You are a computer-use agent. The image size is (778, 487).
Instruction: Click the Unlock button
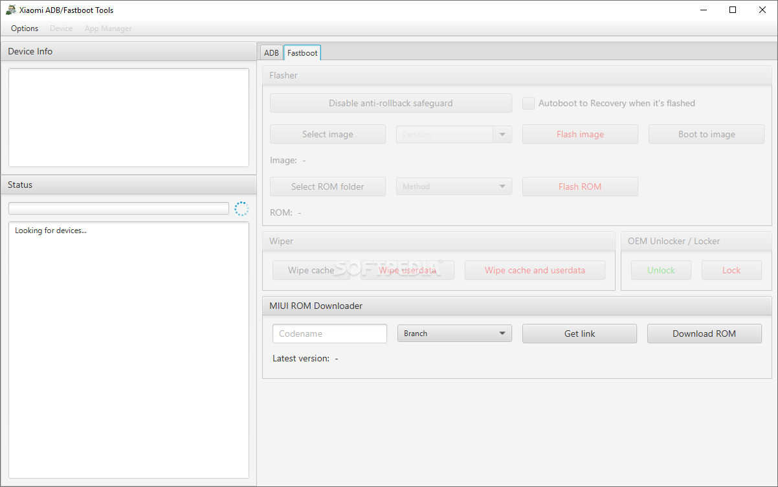pyautogui.click(x=661, y=270)
